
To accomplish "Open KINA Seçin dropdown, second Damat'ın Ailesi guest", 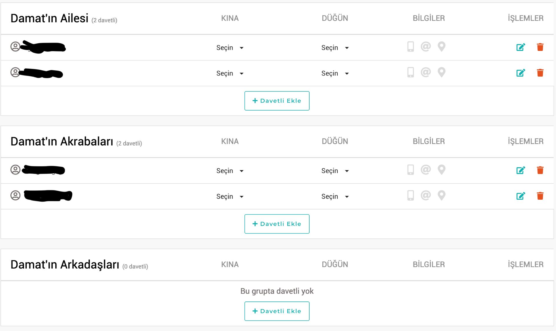I will 230,73.
